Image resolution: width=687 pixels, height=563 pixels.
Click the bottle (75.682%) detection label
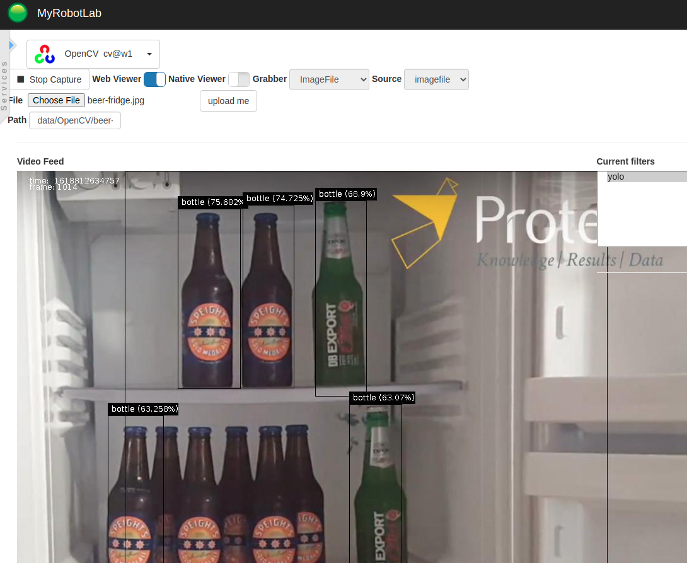211,202
